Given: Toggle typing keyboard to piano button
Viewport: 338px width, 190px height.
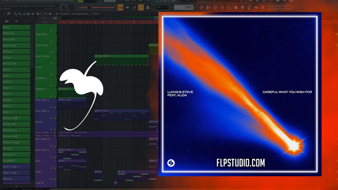Looking at the screenshot, I should point(120,7).
